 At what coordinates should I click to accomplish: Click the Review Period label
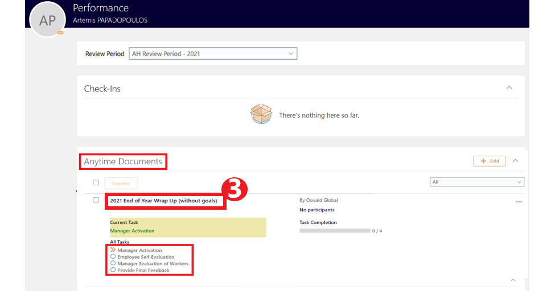coord(104,54)
